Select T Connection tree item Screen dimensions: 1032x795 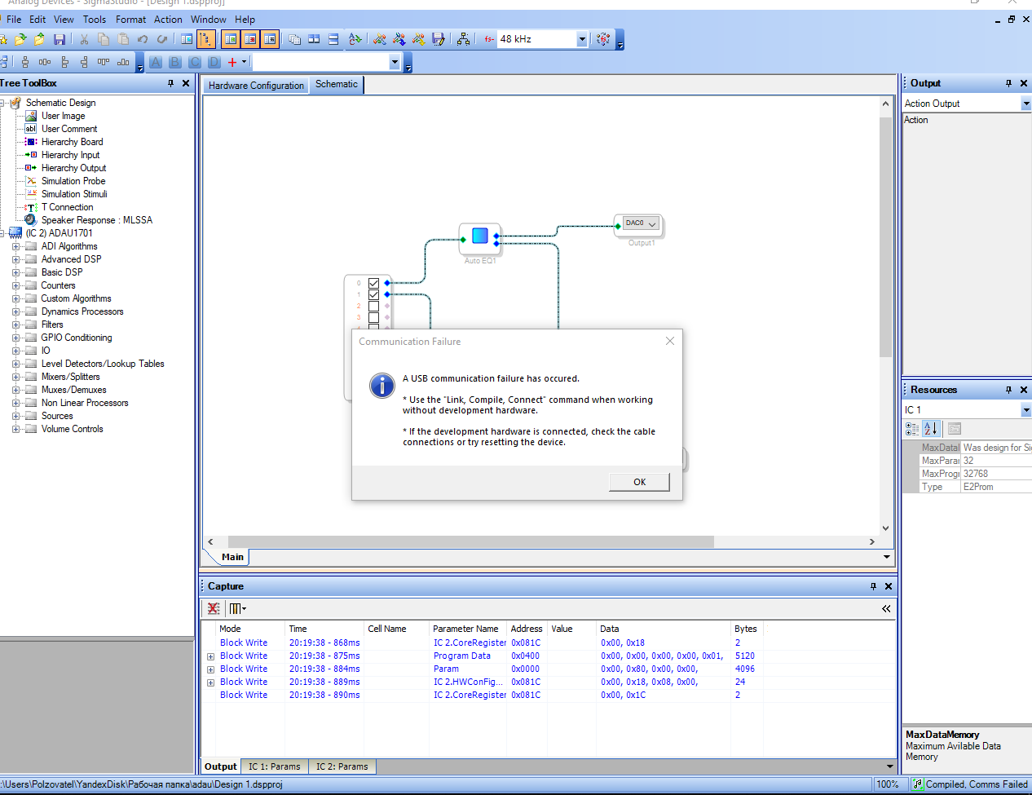point(67,207)
